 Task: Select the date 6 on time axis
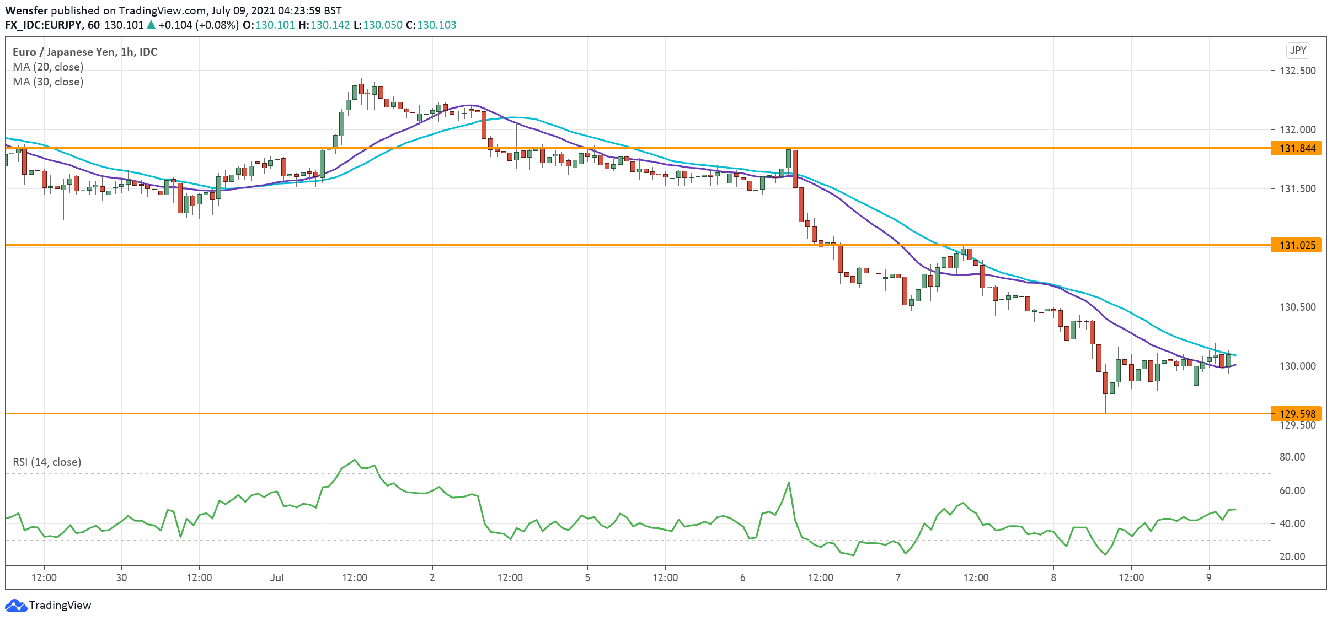click(742, 577)
